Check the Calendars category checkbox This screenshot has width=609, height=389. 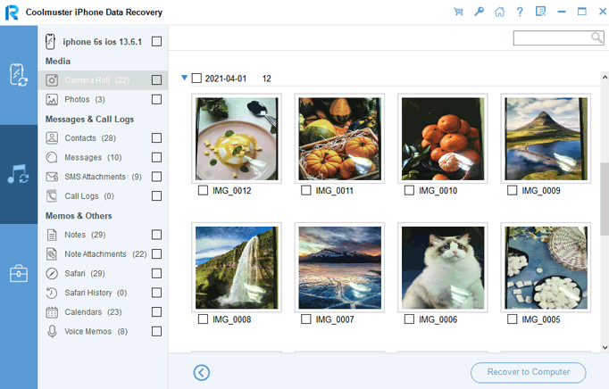click(x=156, y=311)
